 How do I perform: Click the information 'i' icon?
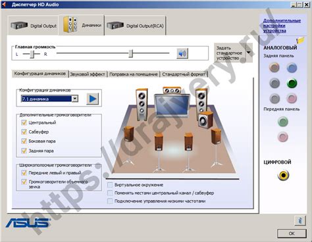click(x=300, y=220)
